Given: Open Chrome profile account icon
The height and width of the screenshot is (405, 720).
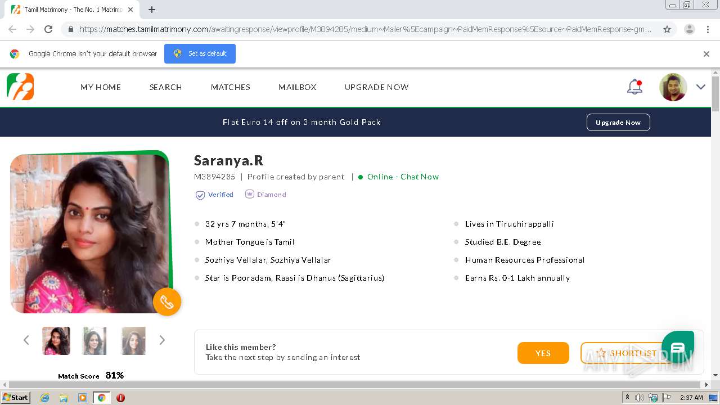Looking at the screenshot, I should point(690,29).
